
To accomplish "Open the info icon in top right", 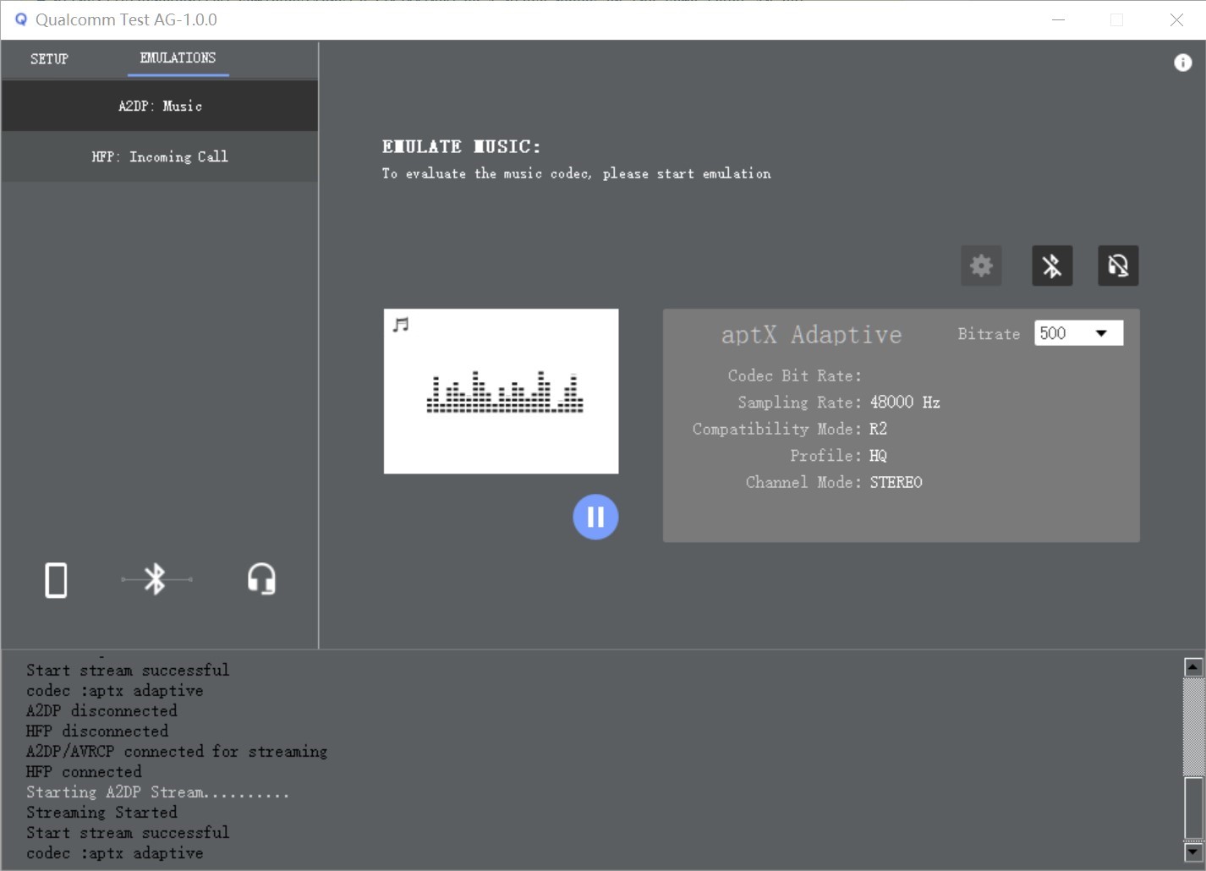I will pyautogui.click(x=1182, y=63).
